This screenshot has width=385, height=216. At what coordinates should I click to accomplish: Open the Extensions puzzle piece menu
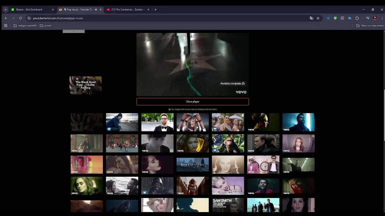coord(357,18)
